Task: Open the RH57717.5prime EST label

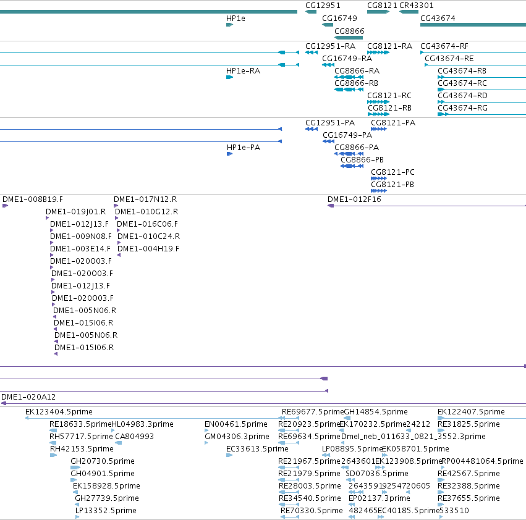Action: coord(81,437)
